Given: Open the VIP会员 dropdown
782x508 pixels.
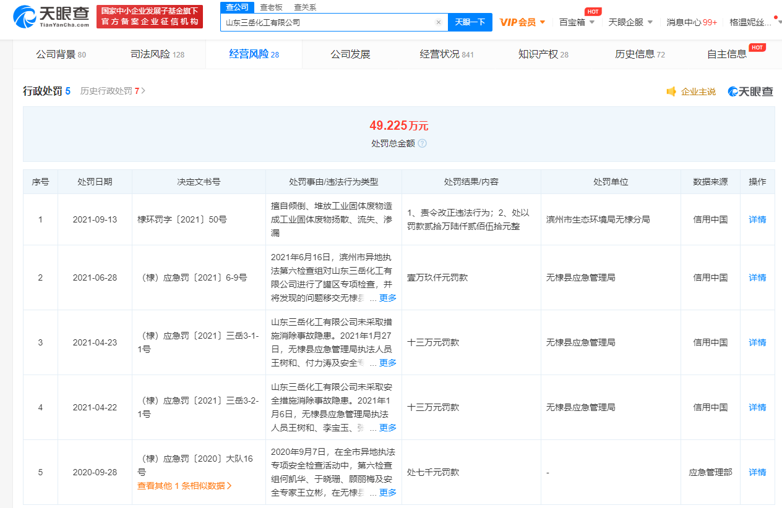Looking at the screenshot, I should (x=523, y=22).
